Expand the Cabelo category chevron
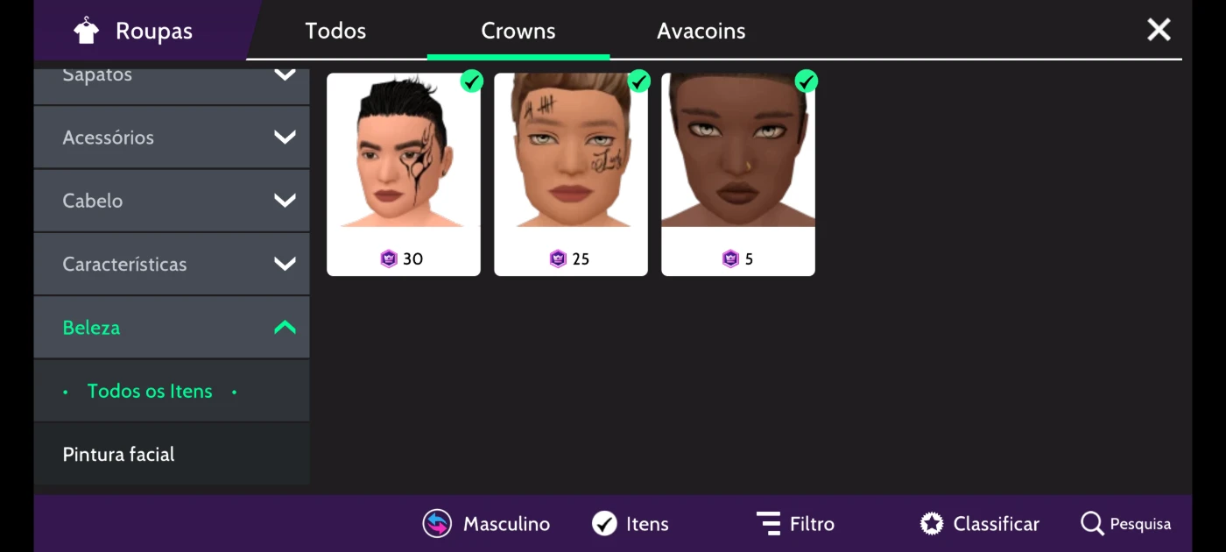The width and height of the screenshot is (1226, 552). [x=285, y=201]
